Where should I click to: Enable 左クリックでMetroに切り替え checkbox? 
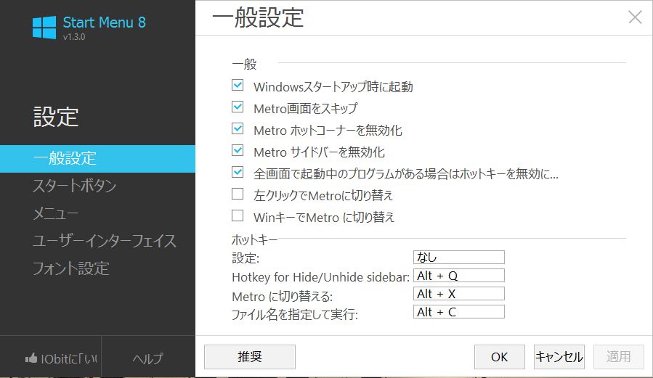point(238,194)
